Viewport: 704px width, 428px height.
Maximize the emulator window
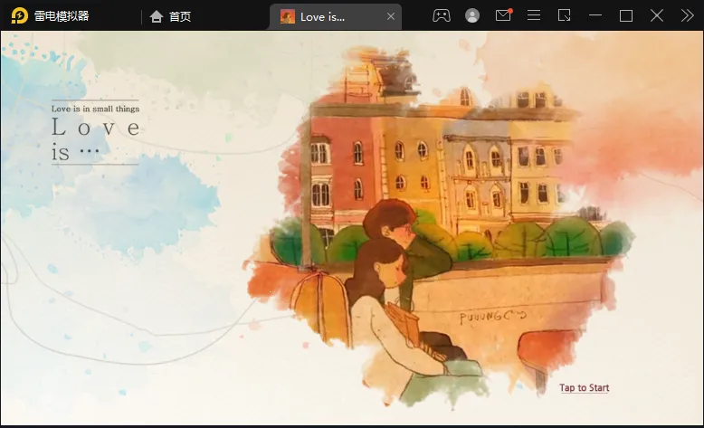click(x=625, y=15)
